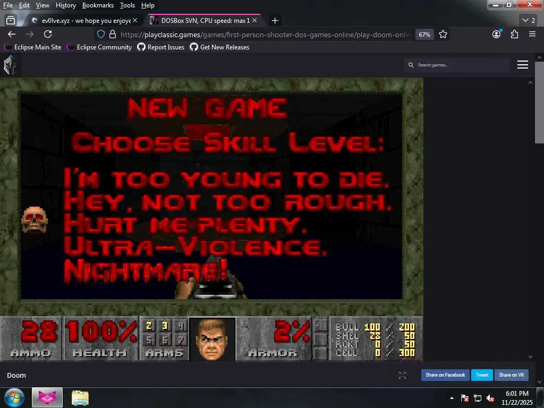Click the Share on Facebook button
Screen dimensions: 544x408
point(445,375)
